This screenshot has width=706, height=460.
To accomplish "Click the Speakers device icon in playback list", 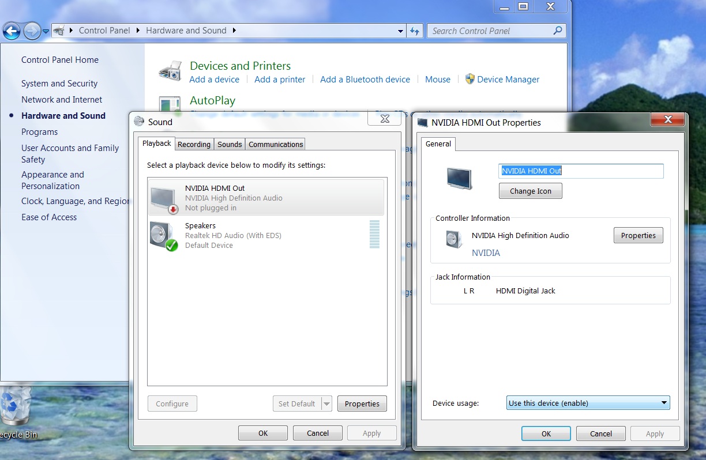I will pos(164,236).
